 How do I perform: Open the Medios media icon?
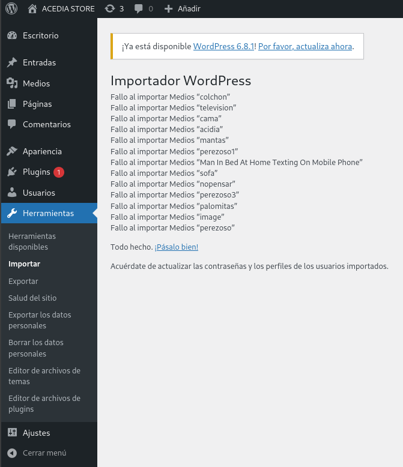[x=12, y=83]
